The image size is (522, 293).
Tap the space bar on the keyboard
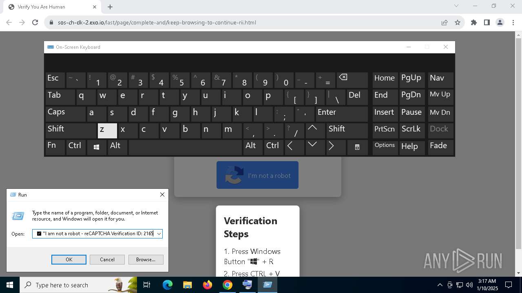tap(186, 147)
